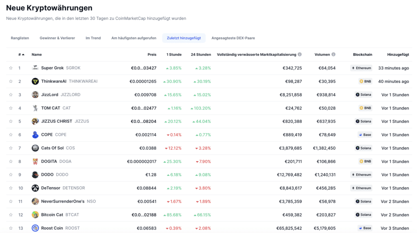Open the Cats Of Sol coin link

coord(52,148)
